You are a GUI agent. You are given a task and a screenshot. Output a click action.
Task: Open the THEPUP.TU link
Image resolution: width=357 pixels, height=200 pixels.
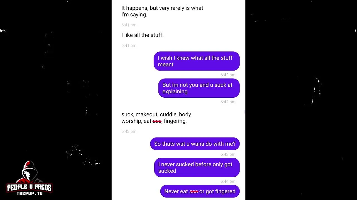coord(30,194)
